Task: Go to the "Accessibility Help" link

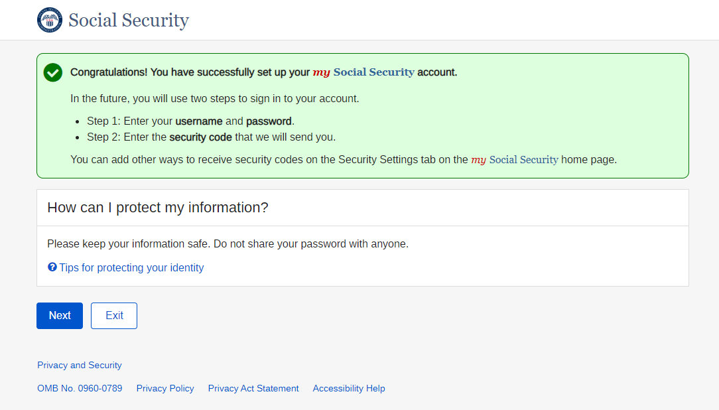Action: pos(349,389)
